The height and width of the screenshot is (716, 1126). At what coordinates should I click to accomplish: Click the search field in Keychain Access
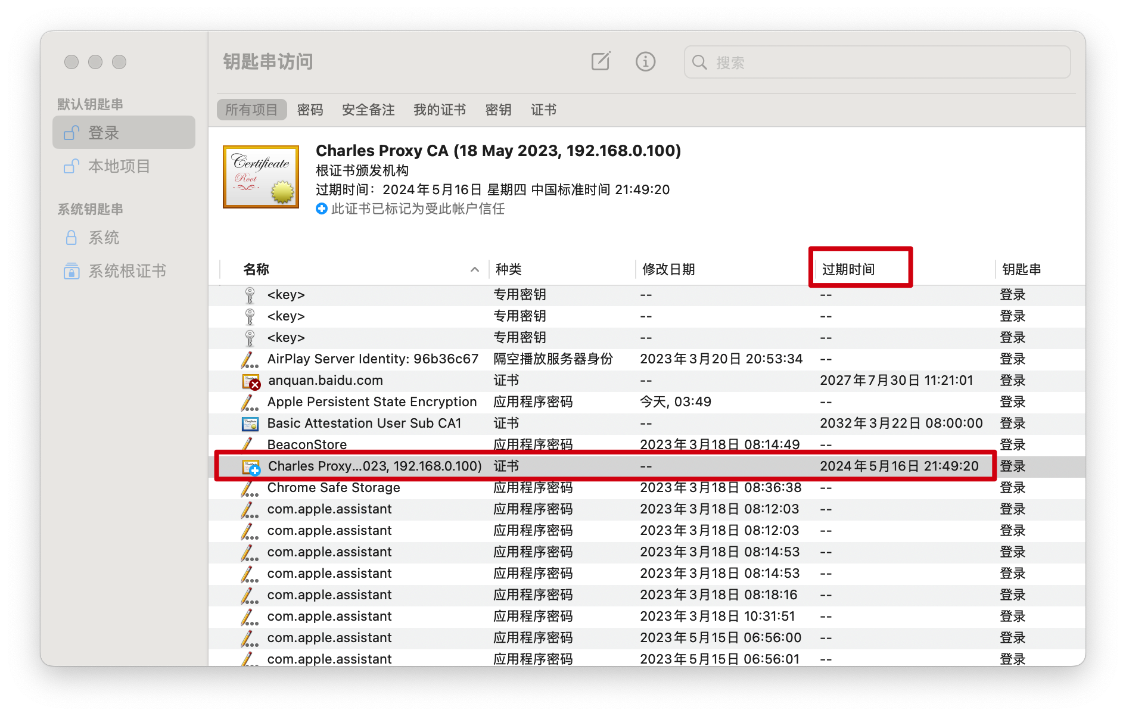tap(877, 62)
